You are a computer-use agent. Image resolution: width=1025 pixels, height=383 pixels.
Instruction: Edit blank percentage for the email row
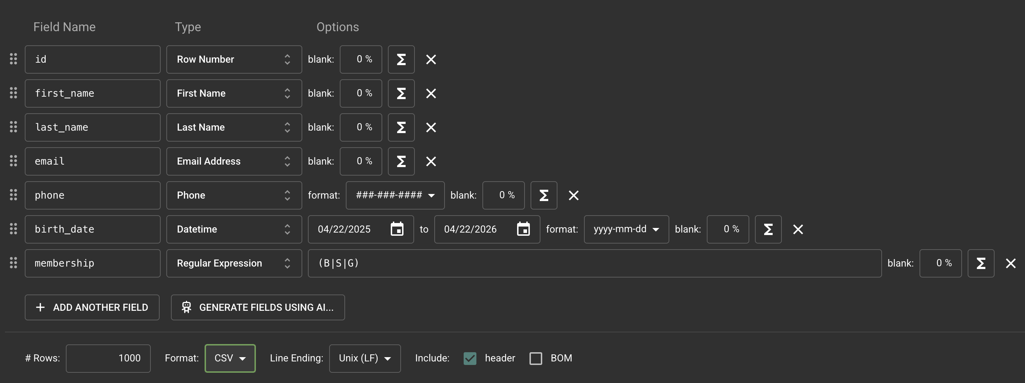click(x=361, y=161)
